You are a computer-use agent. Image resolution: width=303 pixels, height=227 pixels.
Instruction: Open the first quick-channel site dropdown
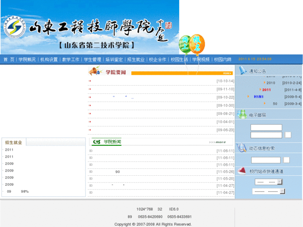(269, 182)
